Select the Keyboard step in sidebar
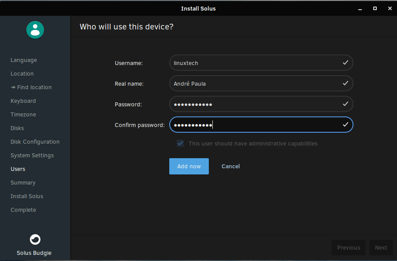This screenshot has height=261, width=397. [23, 101]
